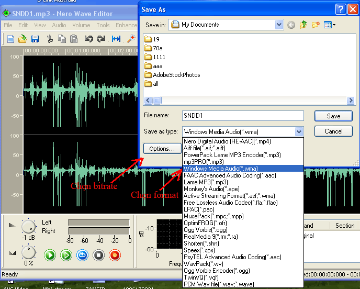The height and width of the screenshot is (289, 360).
Task: Click the Copy icon in toolbar
Action: [x=62, y=39]
